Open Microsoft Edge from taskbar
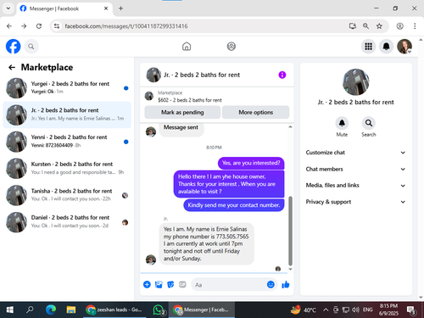 point(51,310)
